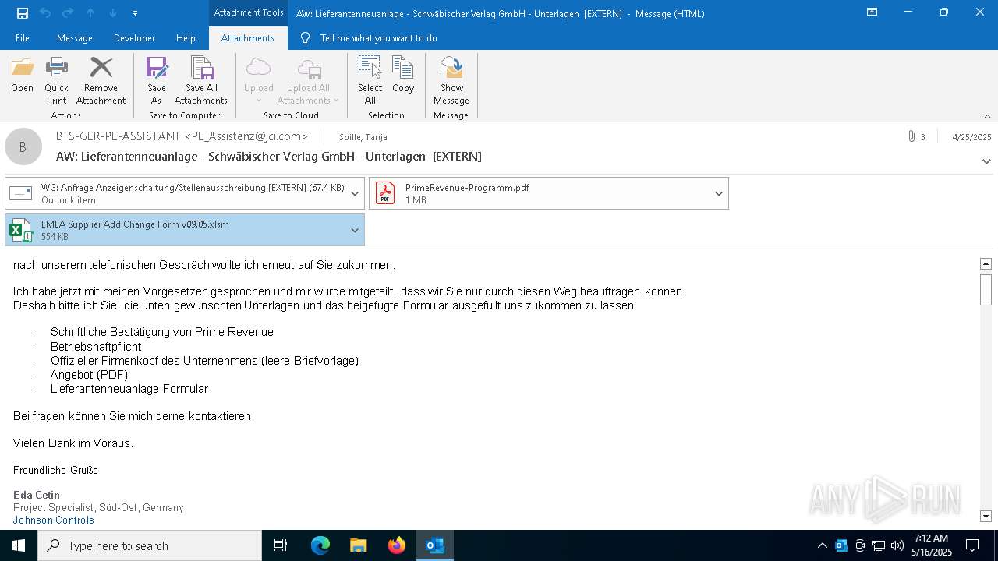
Task: Expand dropdown for WG: Anfrage attachment
Action: pyautogui.click(x=355, y=193)
